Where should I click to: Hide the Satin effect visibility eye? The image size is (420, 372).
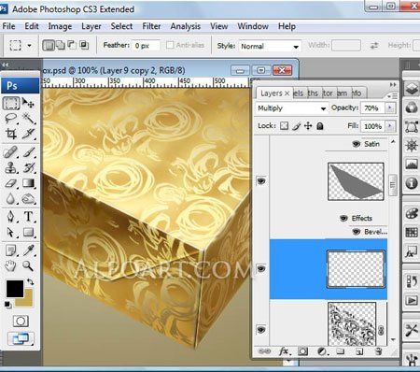click(357, 144)
